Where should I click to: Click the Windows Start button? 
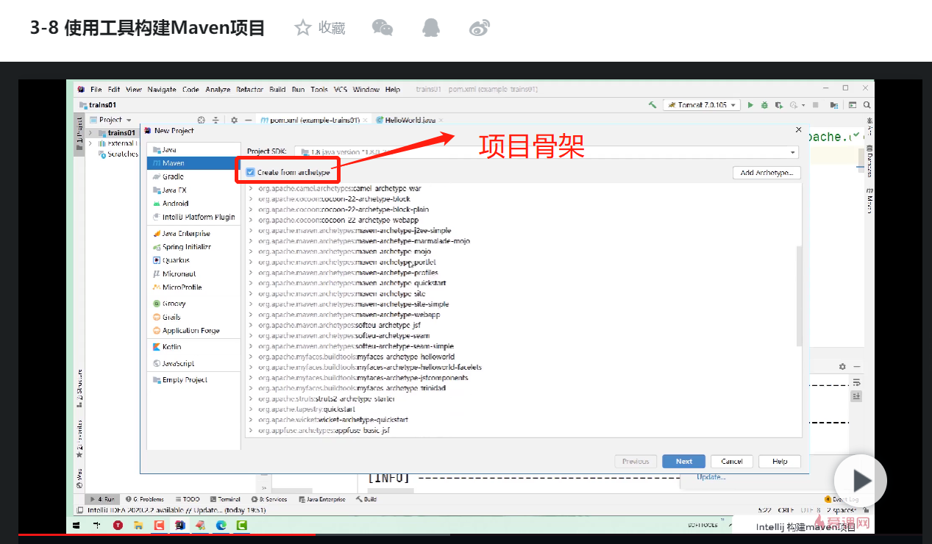tap(77, 525)
